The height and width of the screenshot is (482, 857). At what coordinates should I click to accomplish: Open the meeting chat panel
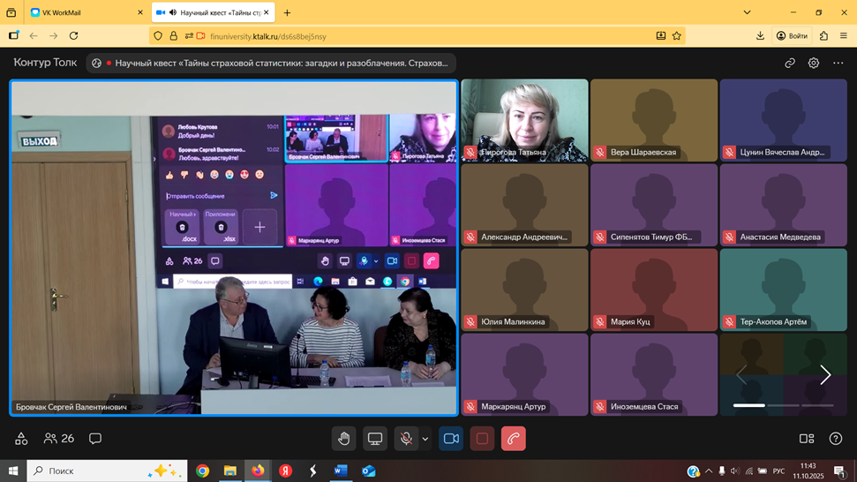[x=95, y=439]
